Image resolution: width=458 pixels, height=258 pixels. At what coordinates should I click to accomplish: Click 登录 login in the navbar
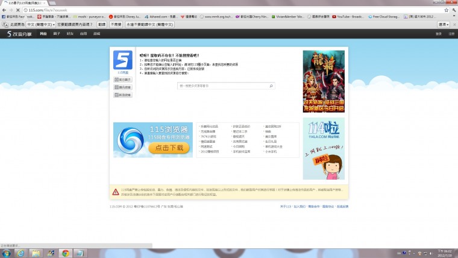pos(439,34)
